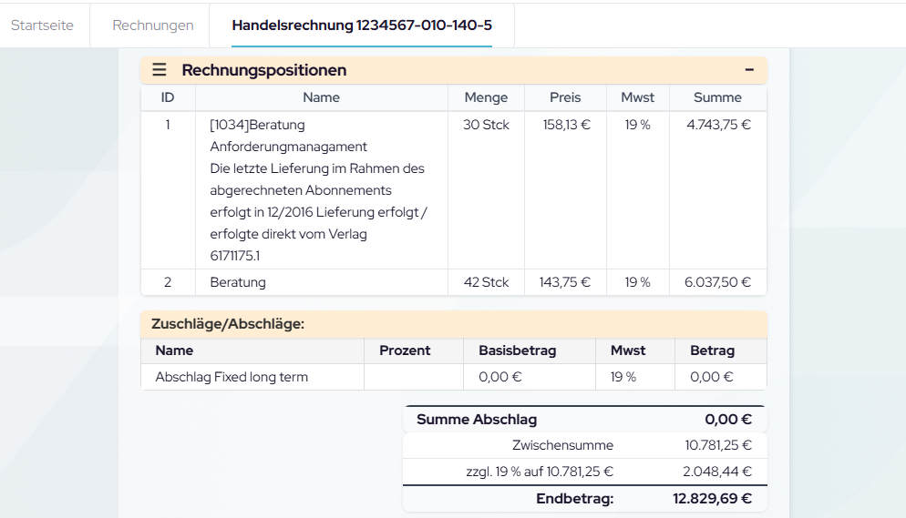Click the Menge column header
Image resolution: width=906 pixels, height=518 pixels.
486,97
